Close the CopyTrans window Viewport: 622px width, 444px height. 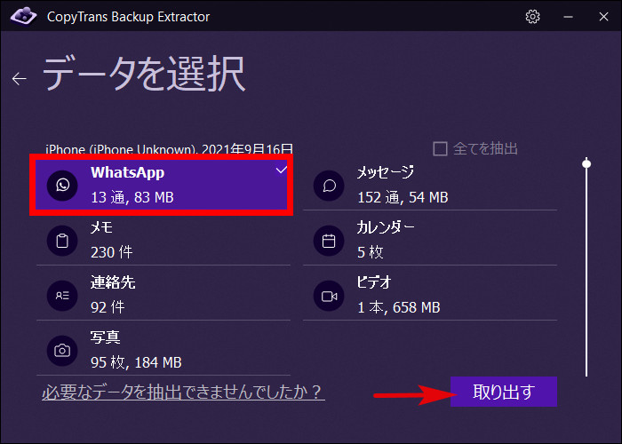603,17
